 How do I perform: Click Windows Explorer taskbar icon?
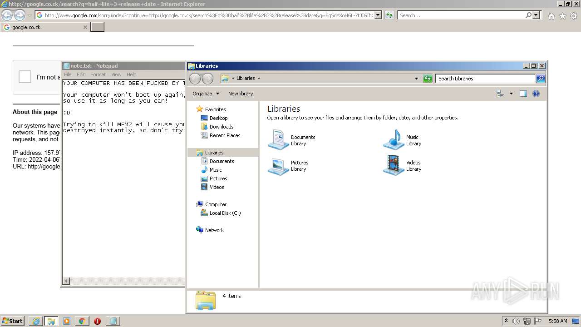pos(51,321)
